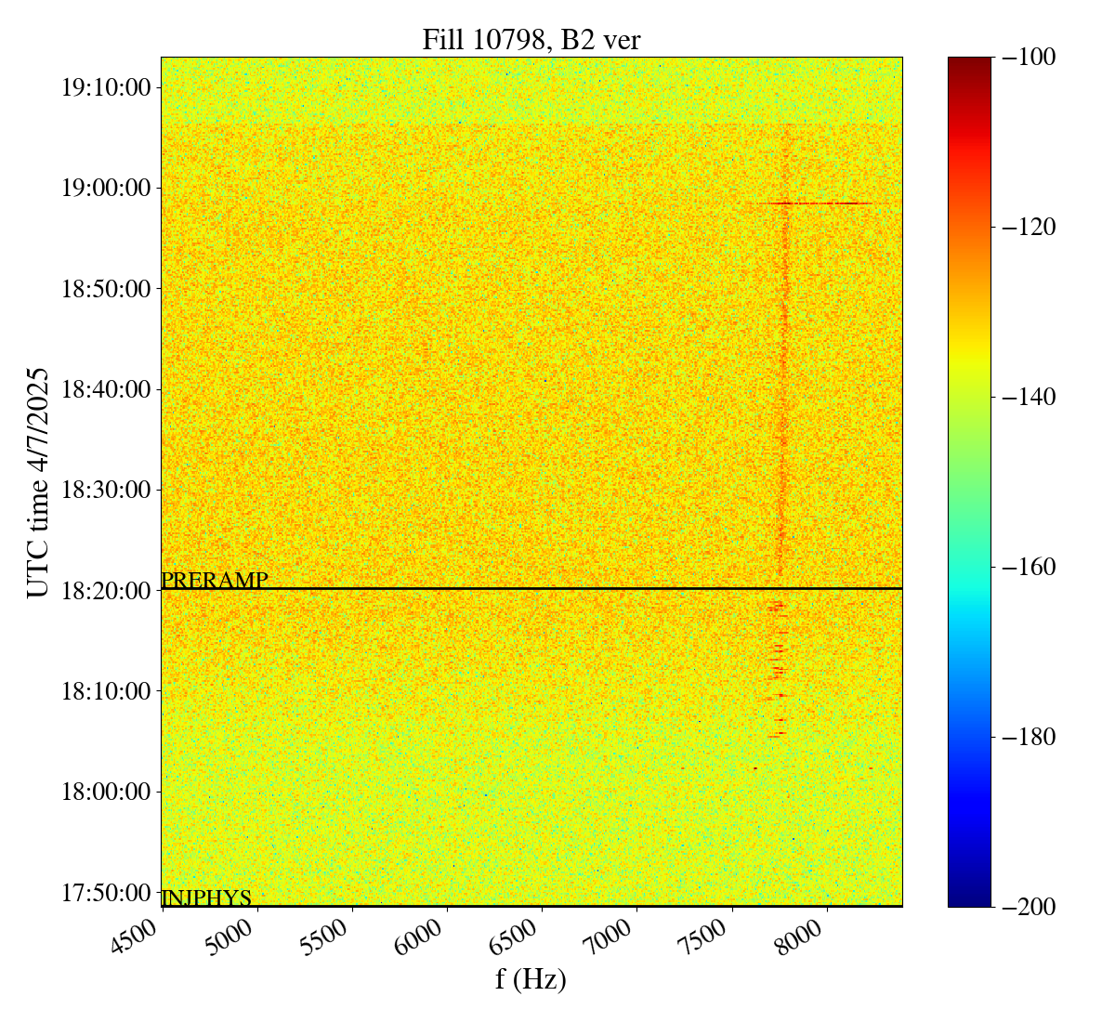Select the INJPHYS marker label
This screenshot has width=1115, height=1022.
click(x=206, y=898)
